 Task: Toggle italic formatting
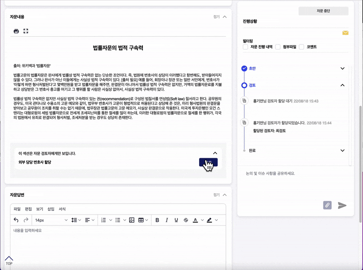click(x=167, y=220)
